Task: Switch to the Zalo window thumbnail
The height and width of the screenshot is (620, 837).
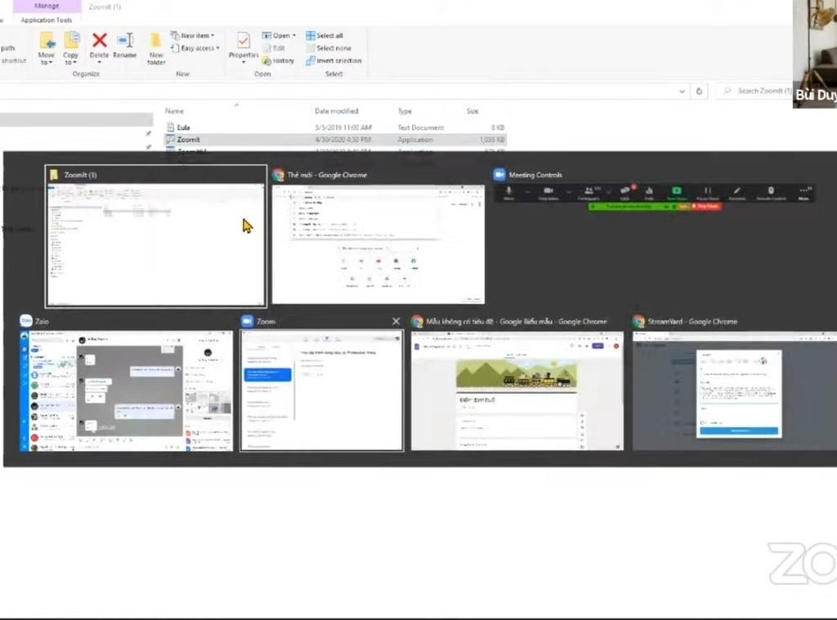Action: 126,383
